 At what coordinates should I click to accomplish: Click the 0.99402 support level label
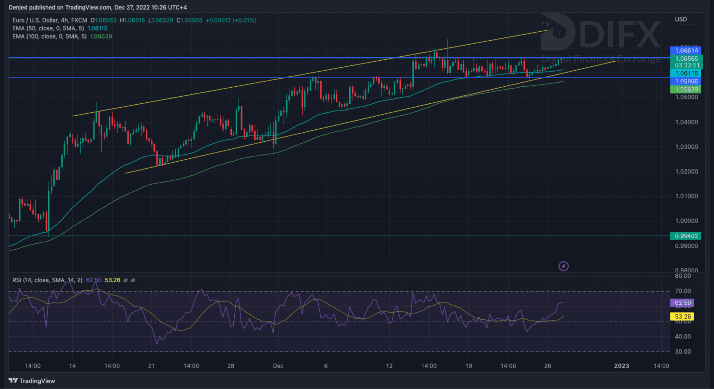pos(686,236)
